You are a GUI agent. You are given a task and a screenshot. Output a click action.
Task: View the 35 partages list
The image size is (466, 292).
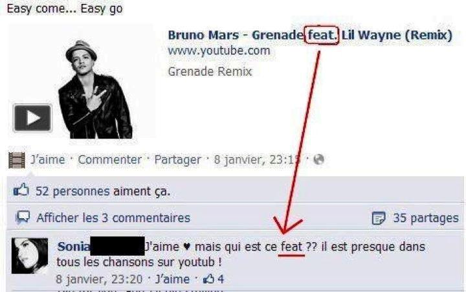pyautogui.click(x=426, y=218)
